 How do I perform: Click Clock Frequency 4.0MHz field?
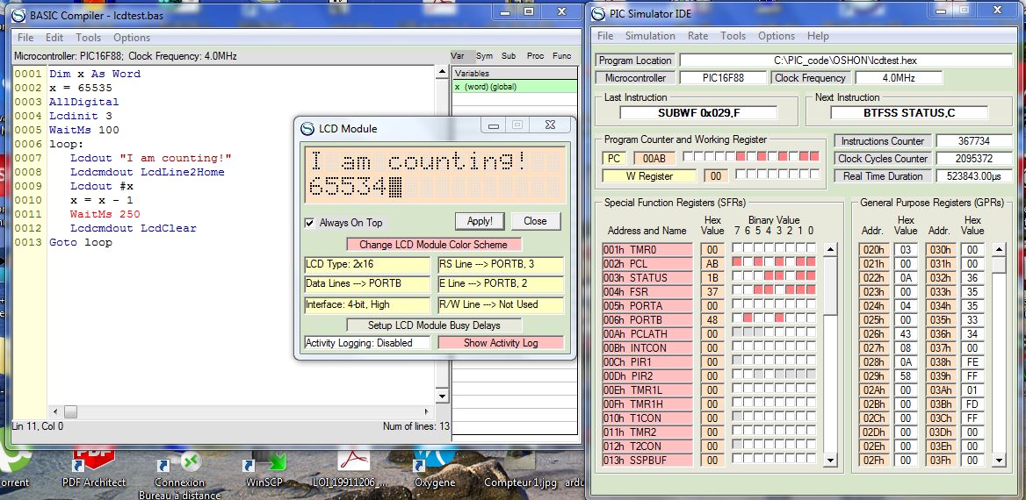click(x=899, y=78)
